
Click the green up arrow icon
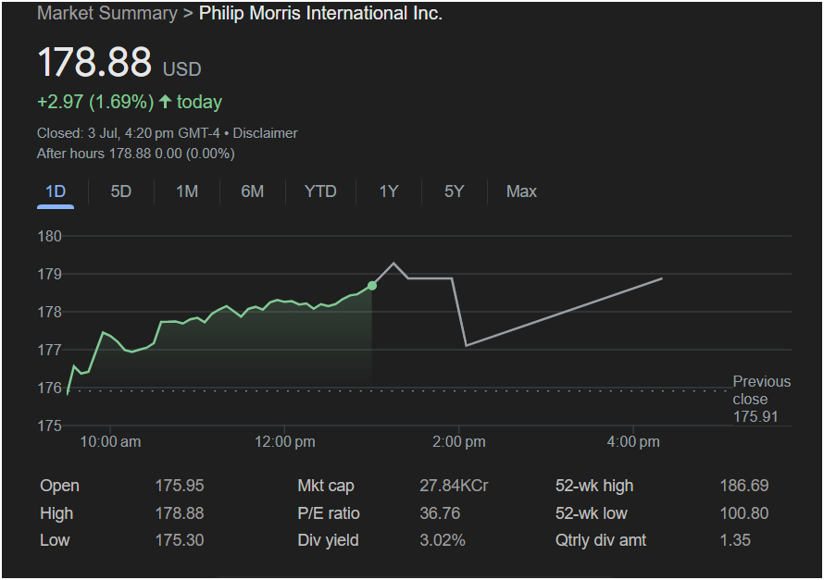coord(165,102)
